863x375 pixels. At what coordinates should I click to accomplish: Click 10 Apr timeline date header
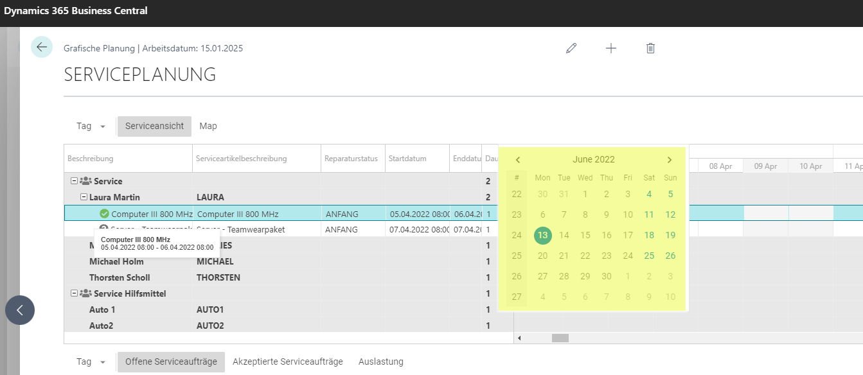click(811, 166)
